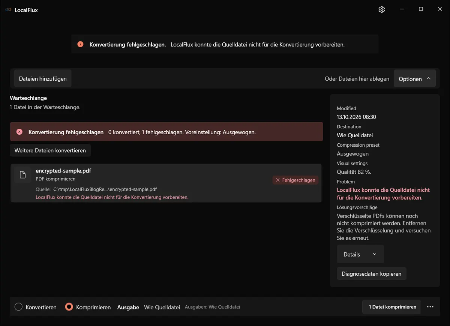Open the three-dots more options menu
The height and width of the screenshot is (326, 450).
(x=430, y=307)
